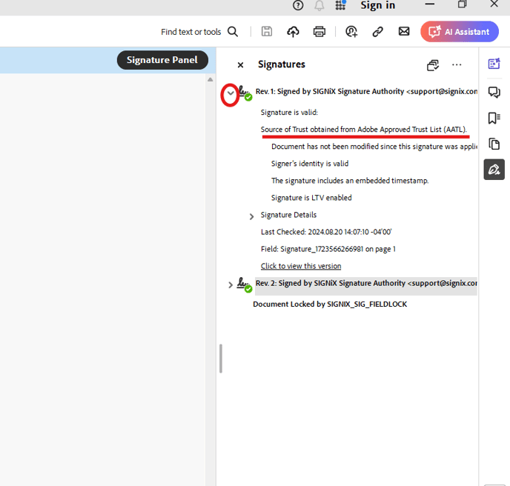Expand Signature Details section

click(x=251, y=216)
